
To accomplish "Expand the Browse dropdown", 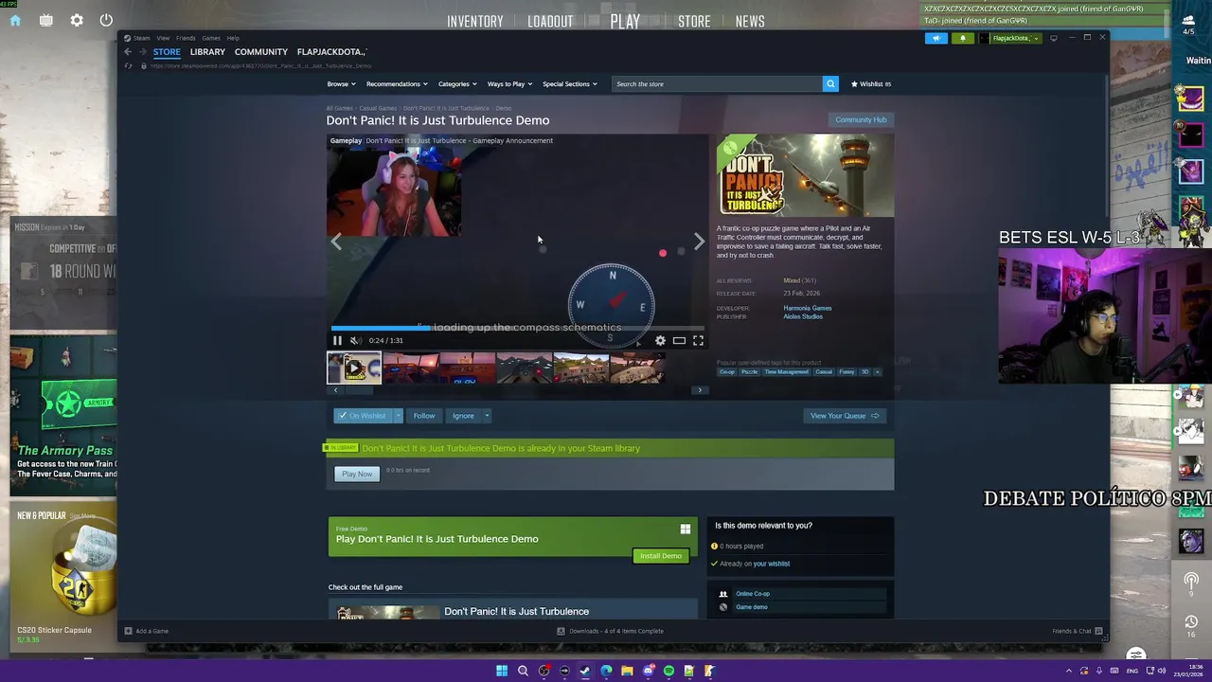I will point(340,83).
